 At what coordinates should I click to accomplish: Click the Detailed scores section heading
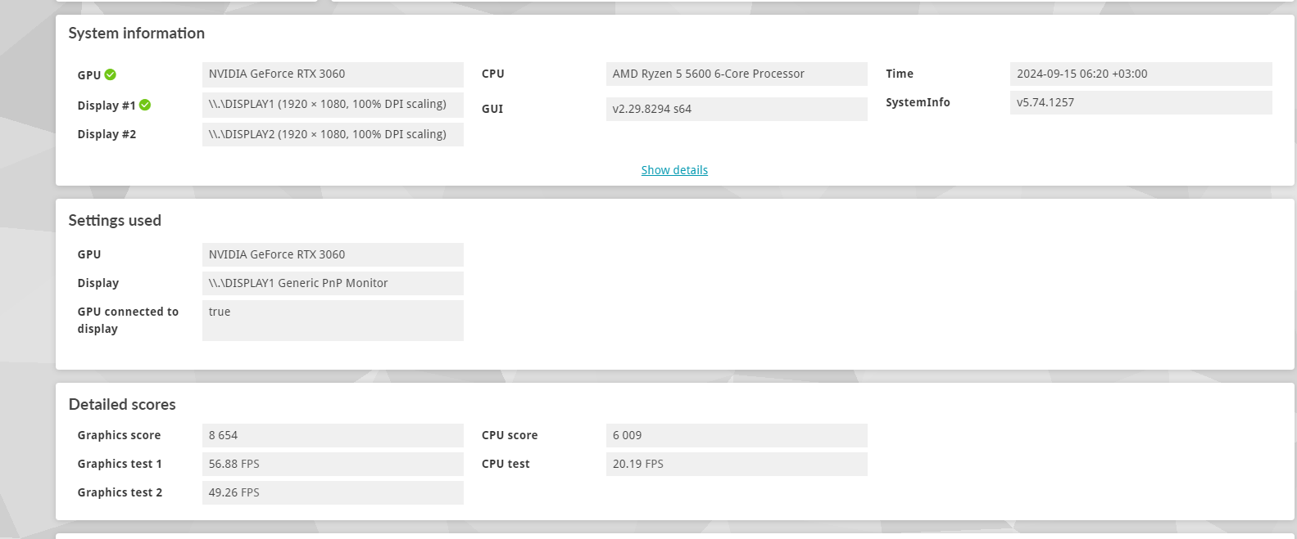[122, 405]
